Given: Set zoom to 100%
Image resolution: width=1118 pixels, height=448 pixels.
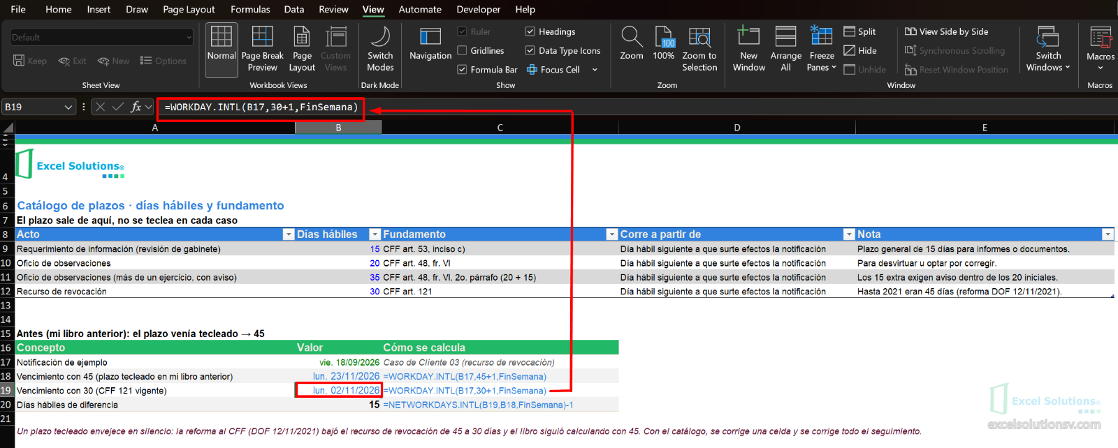Looking at the screenshot, I should click(x=664, y=43).
